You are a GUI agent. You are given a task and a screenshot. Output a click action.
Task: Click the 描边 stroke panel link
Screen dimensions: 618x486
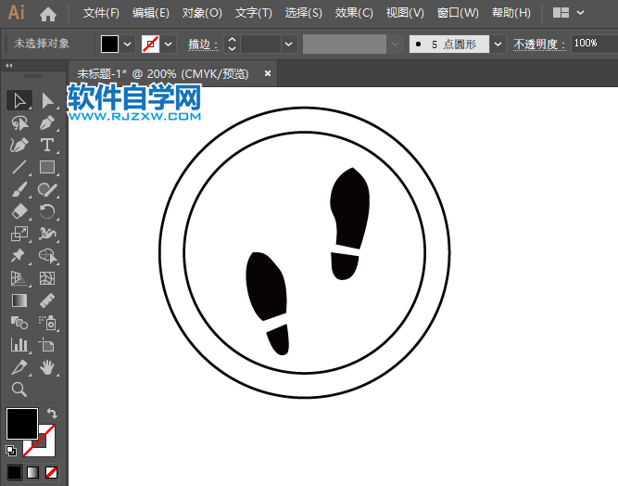[203, 45]
